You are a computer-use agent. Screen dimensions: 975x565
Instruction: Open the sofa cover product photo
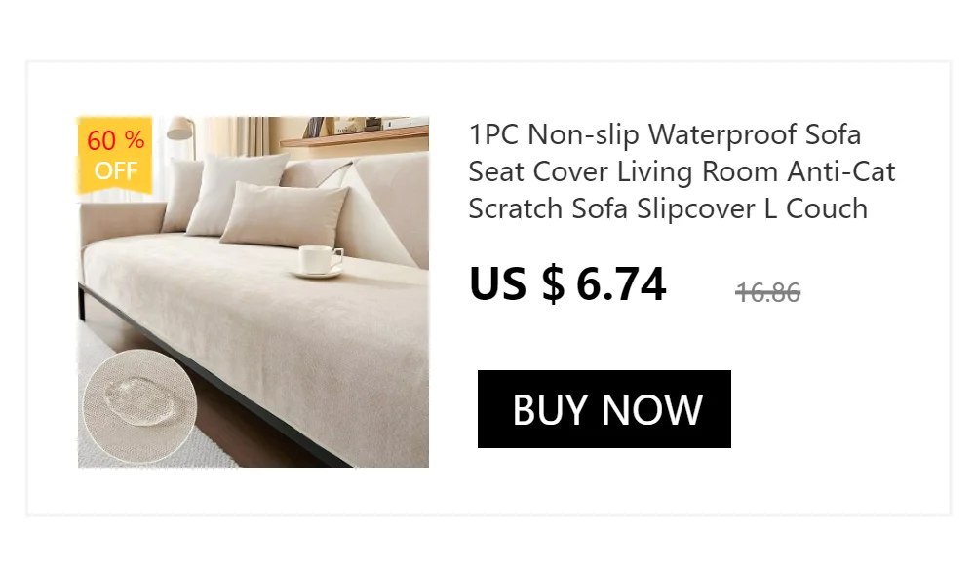coord(253,292)
